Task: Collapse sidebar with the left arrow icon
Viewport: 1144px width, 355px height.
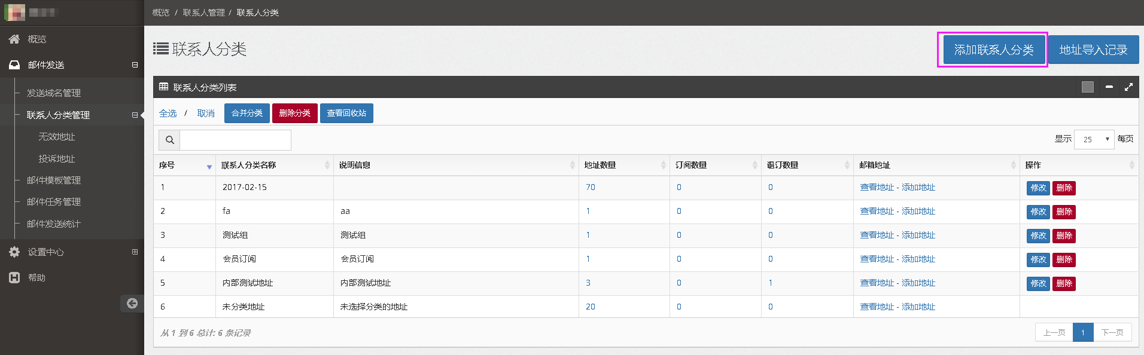Action: coord(132,303)
